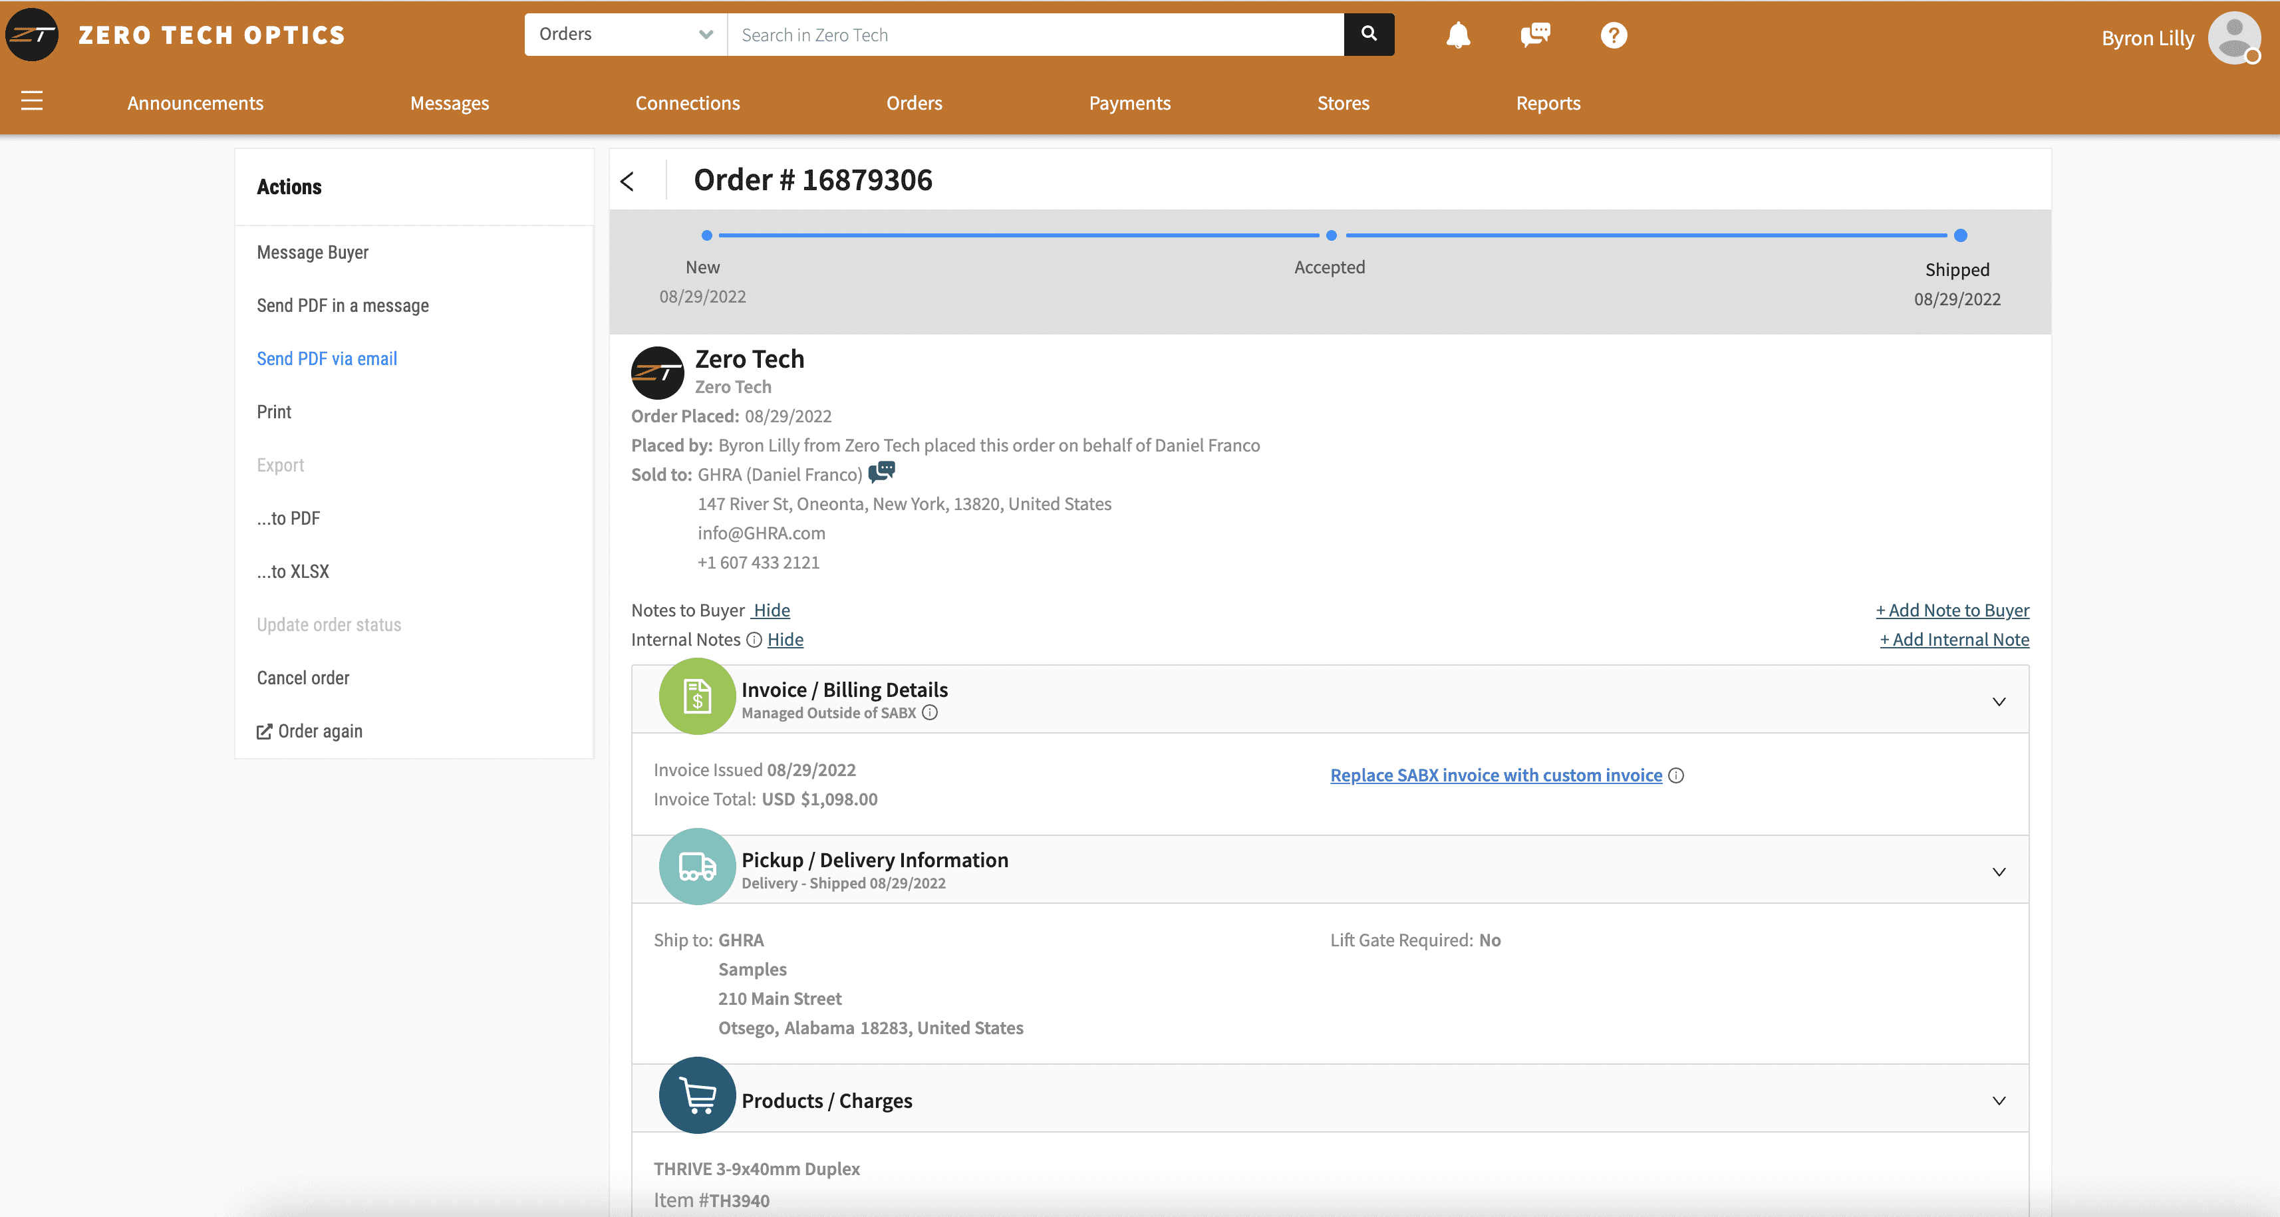This screenshot has width=2280, height=1217.
Task: Click info icon next to Managed Outside of SABX
Action: coord(929,712)
